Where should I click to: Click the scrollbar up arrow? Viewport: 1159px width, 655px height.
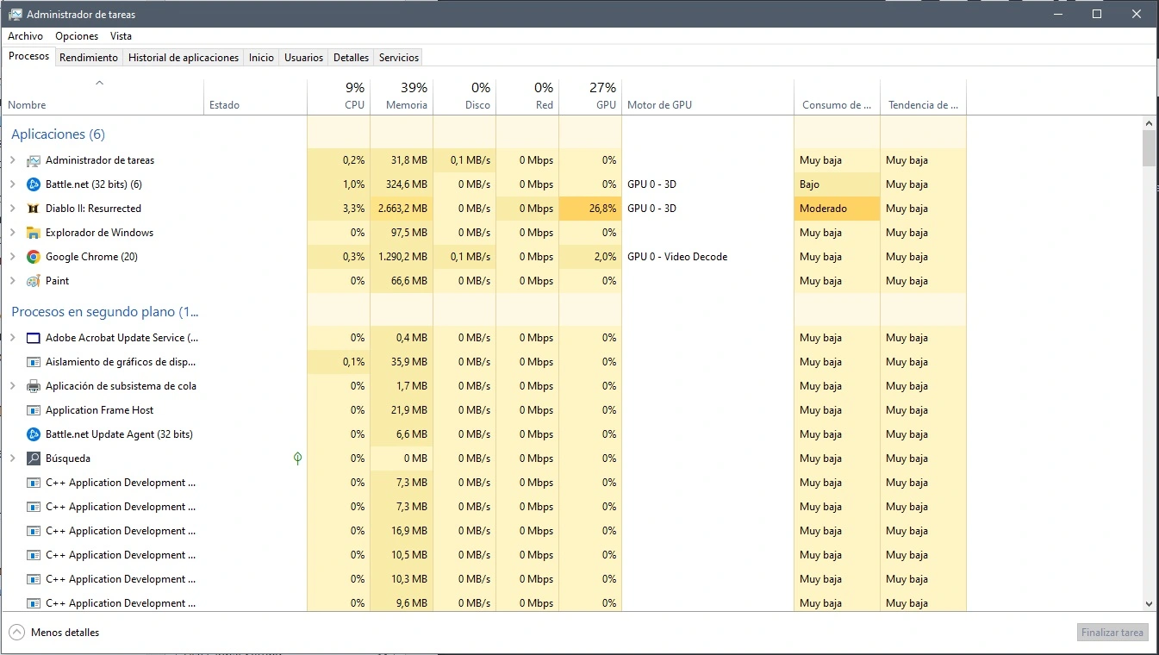(x=1149, y=122)
